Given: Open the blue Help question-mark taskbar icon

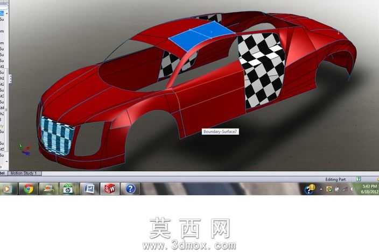Looking at the screenshot, I should pyautogui.click(x=130, y=189).
